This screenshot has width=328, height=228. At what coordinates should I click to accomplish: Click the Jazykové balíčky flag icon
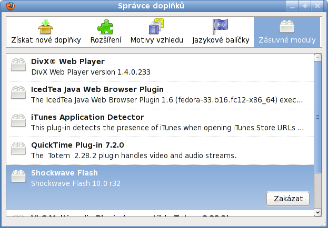pyautogui.click(x=220, y=27)
